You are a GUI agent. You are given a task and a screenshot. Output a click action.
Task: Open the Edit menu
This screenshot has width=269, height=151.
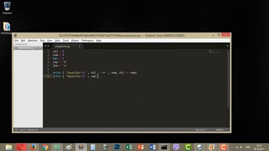coord(23,41)
